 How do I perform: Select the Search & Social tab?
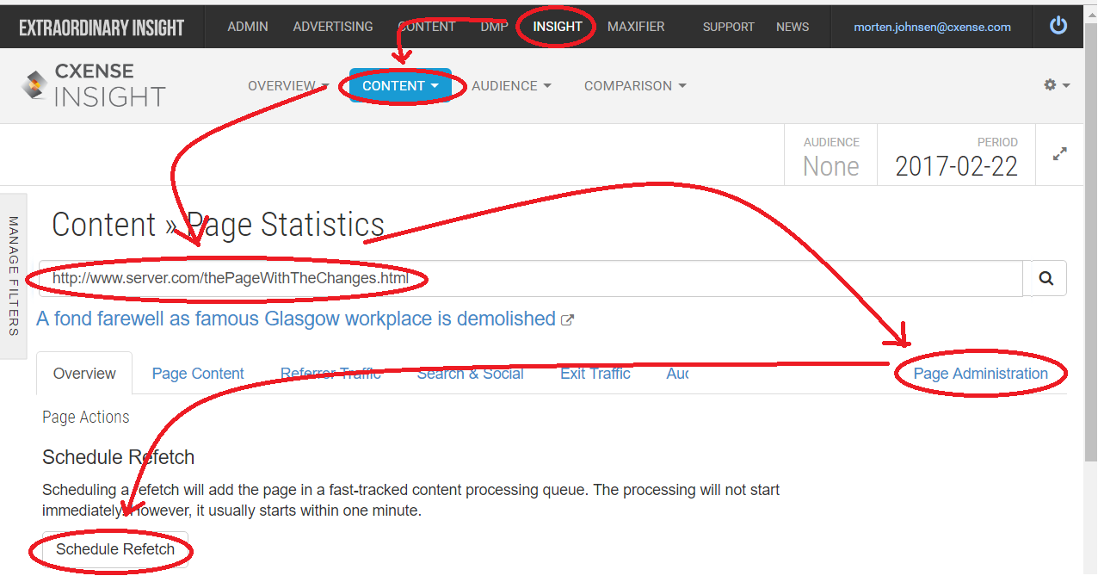[x=471, y=374]
